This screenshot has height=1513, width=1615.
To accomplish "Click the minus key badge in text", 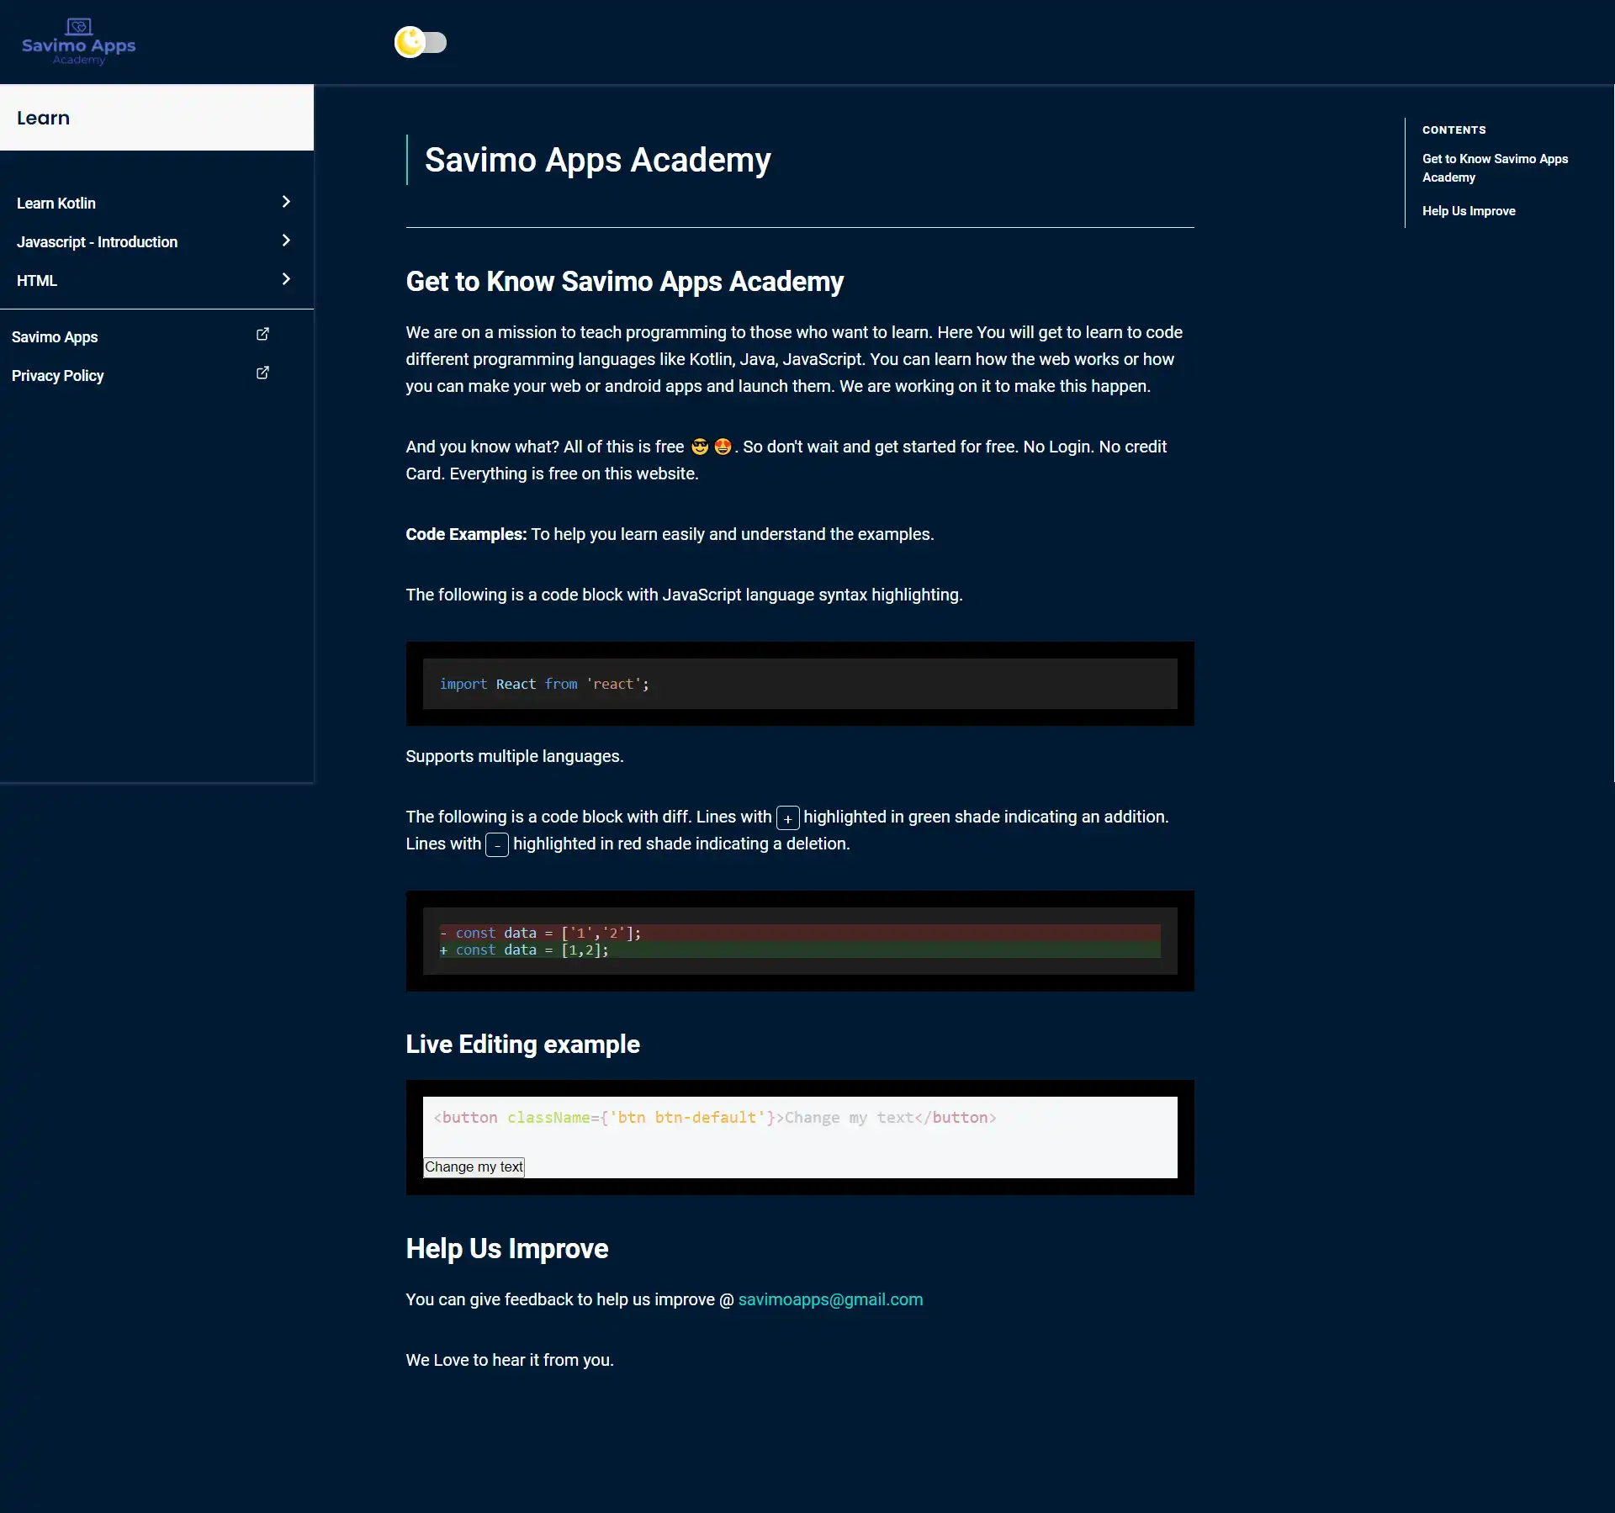I will pos(497,844).
